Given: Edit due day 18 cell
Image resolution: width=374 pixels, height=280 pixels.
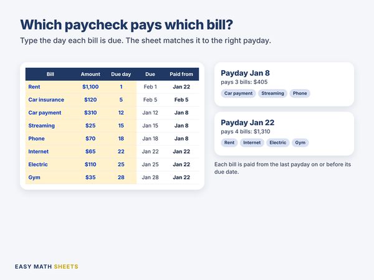Looking at the screenshot, I should click(x=121, y=139).
